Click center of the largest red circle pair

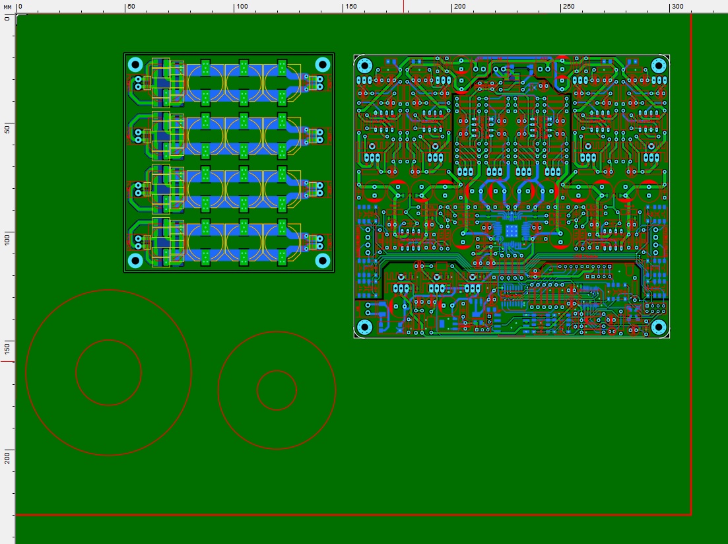(109, 372)
